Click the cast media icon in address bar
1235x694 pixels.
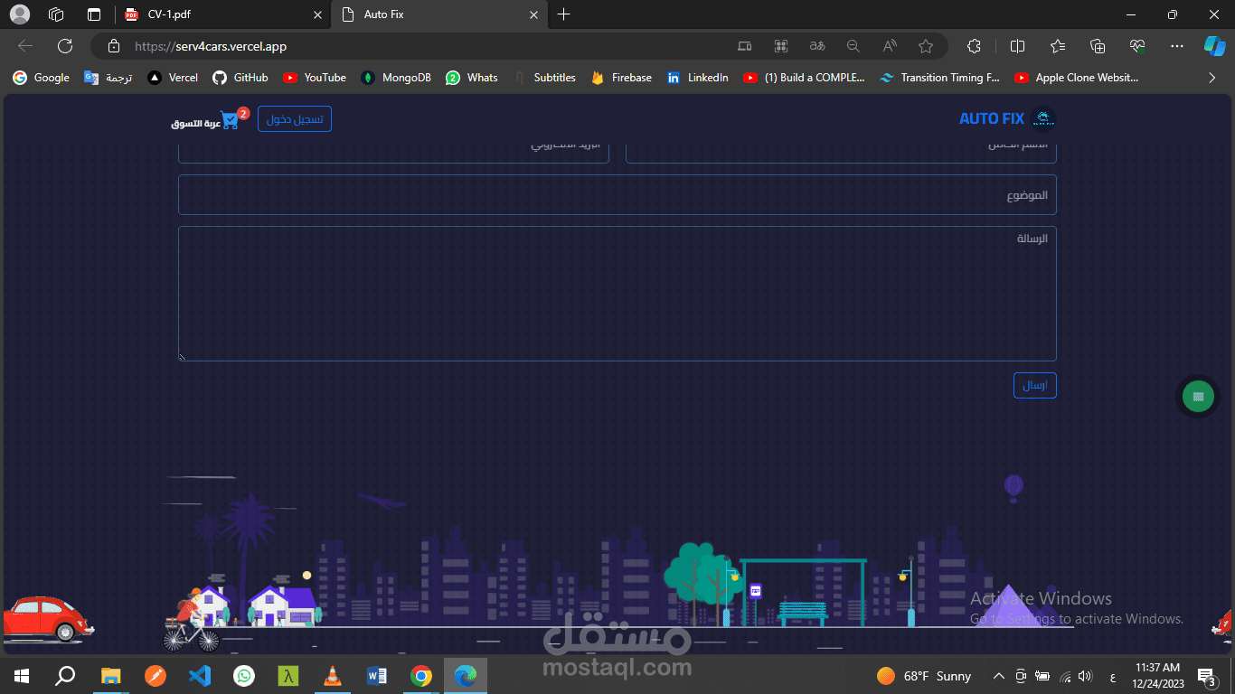click(744, 46)
